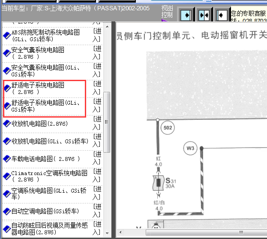Click the expand-right view control icon
The height and width of the screenshot is (239, 267).
click(x=186, y=15)
